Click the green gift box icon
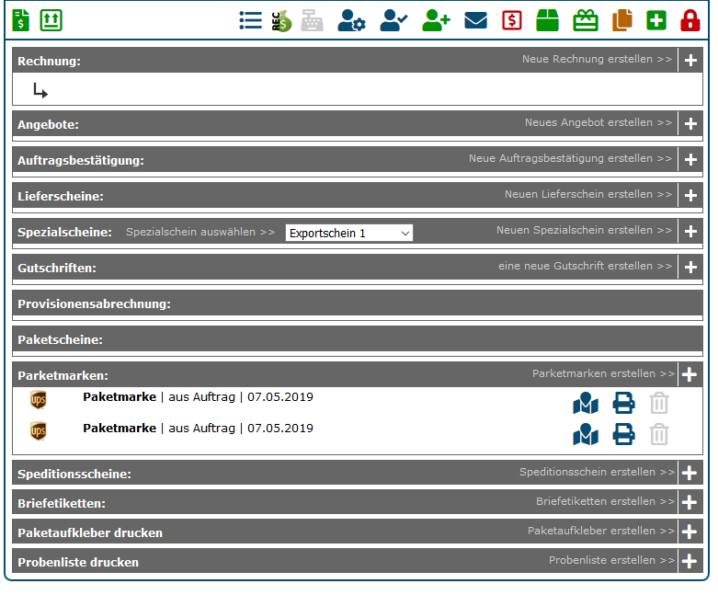The image size is (718, 595). (586, 20)
